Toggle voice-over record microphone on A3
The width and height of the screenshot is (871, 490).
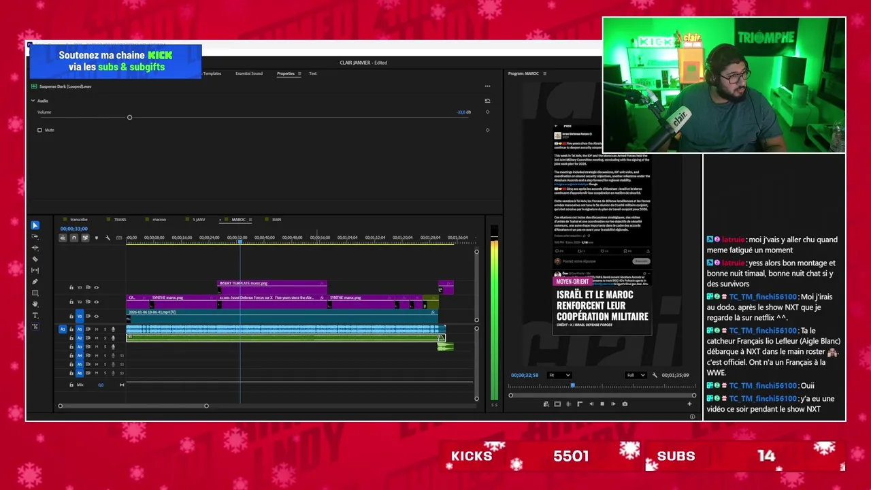(x=113, y=346)
